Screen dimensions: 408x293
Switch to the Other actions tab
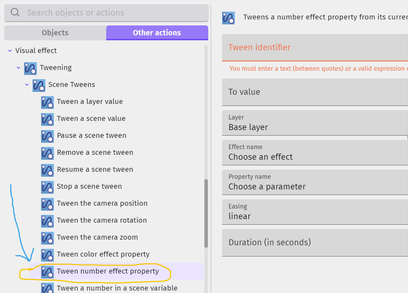coord(157,33)
